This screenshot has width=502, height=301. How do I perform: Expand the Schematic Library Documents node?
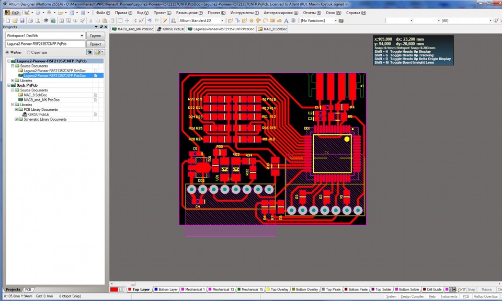[x=16, y=119]
